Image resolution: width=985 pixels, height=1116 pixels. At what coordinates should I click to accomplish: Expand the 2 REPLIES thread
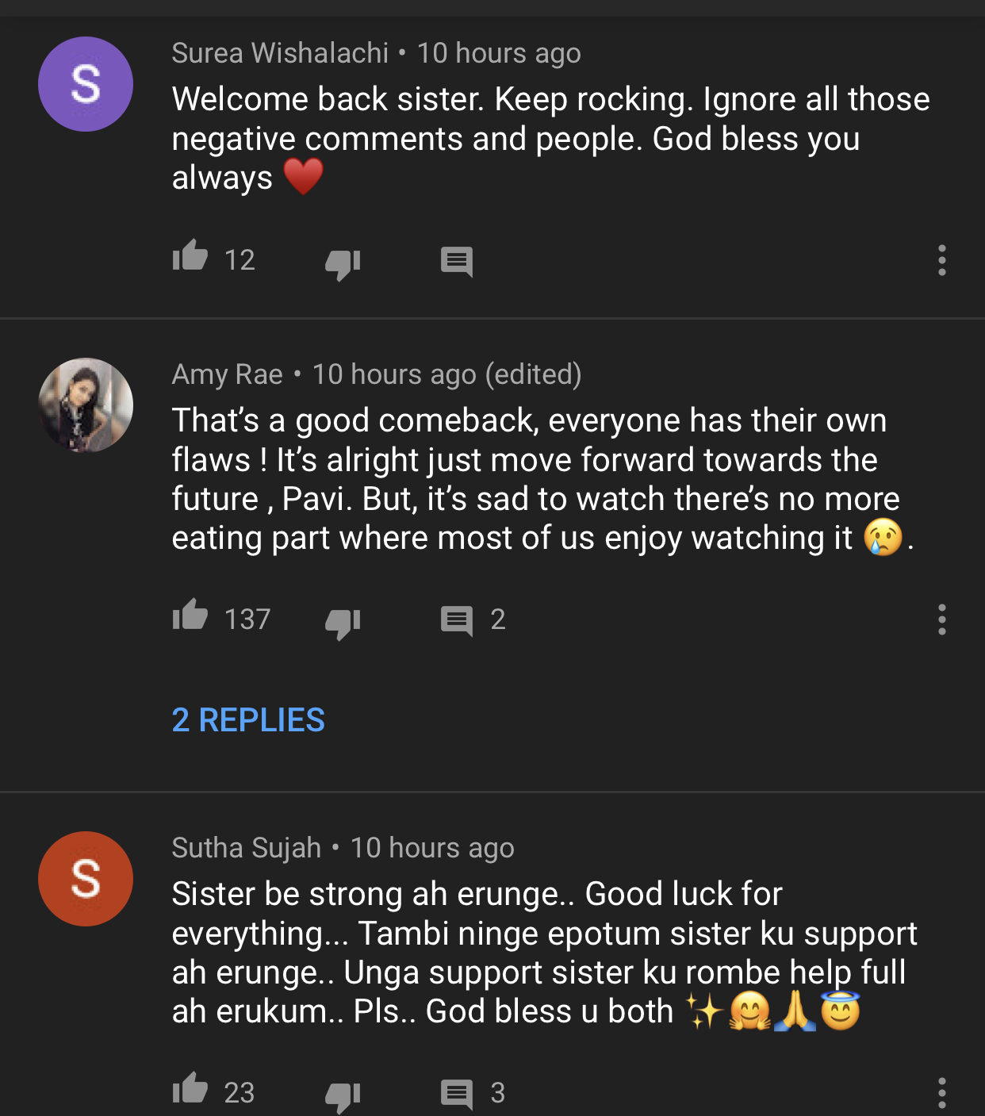point(248,720)
